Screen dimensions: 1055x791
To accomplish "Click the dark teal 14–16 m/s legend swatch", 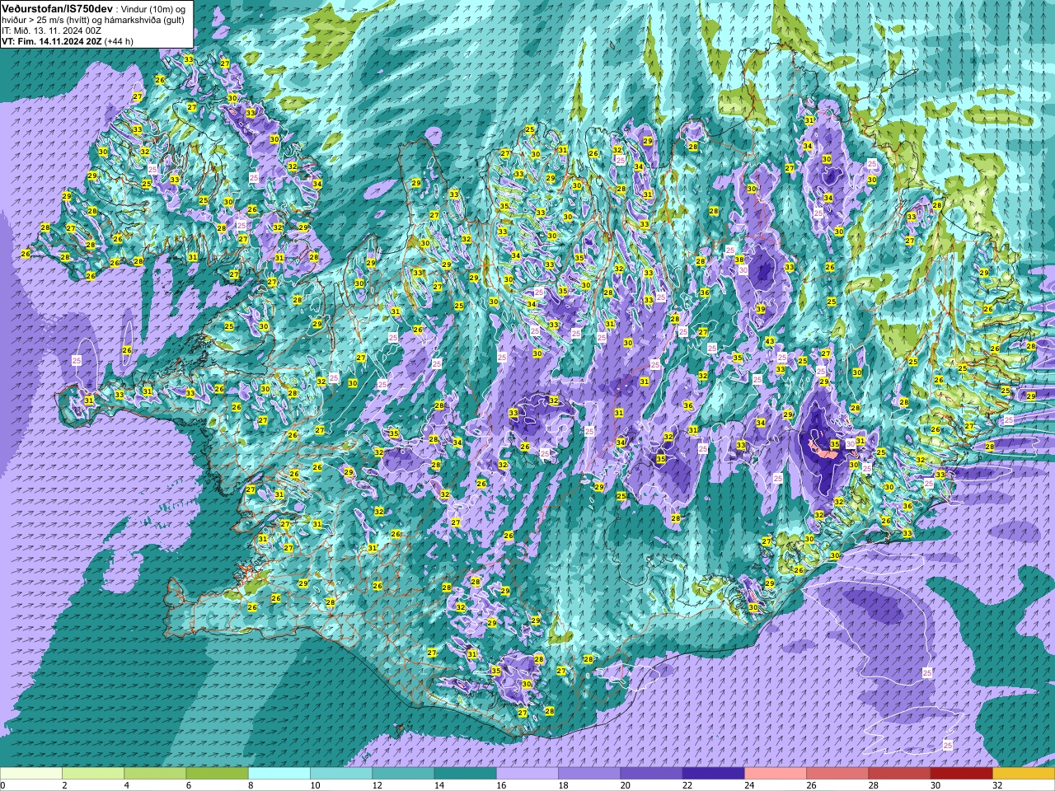I will coord(466,774).
